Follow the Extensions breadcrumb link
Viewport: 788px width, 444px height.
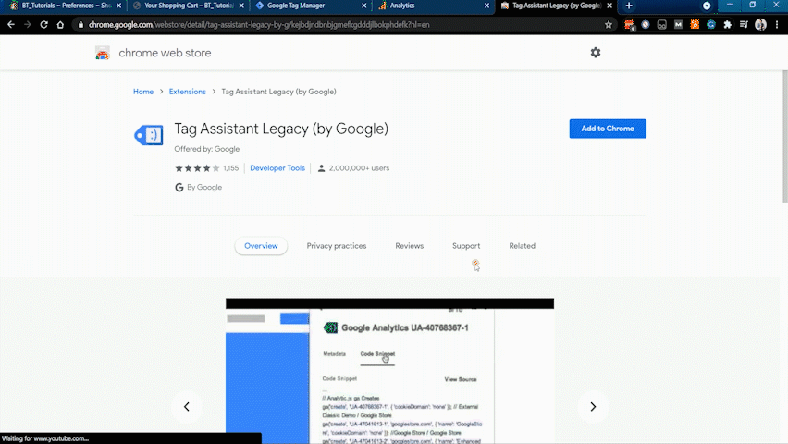pos(188,92)
